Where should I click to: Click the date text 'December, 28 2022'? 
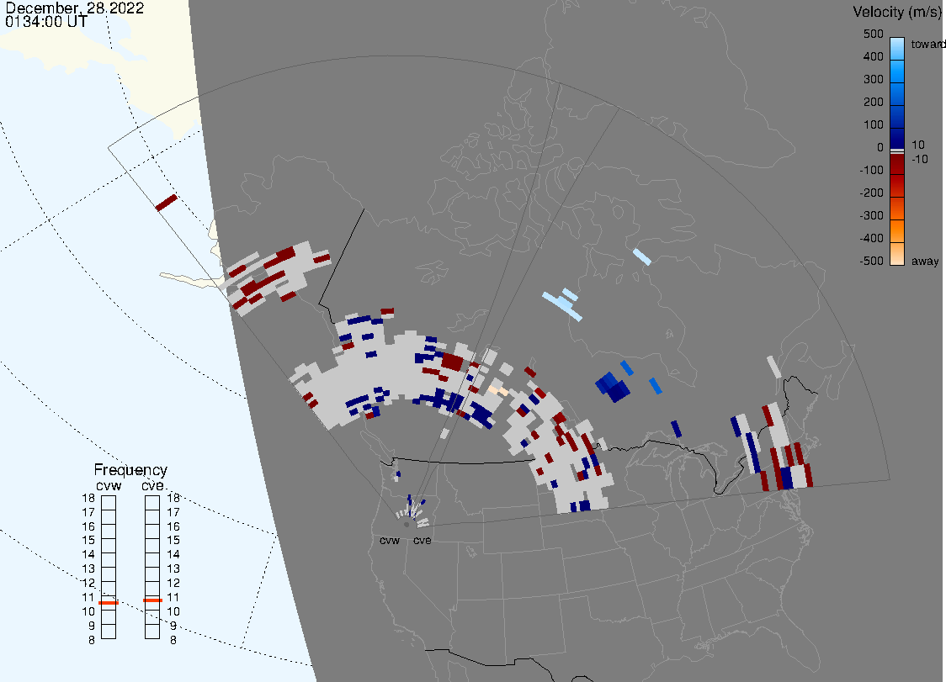coord(75,8)
